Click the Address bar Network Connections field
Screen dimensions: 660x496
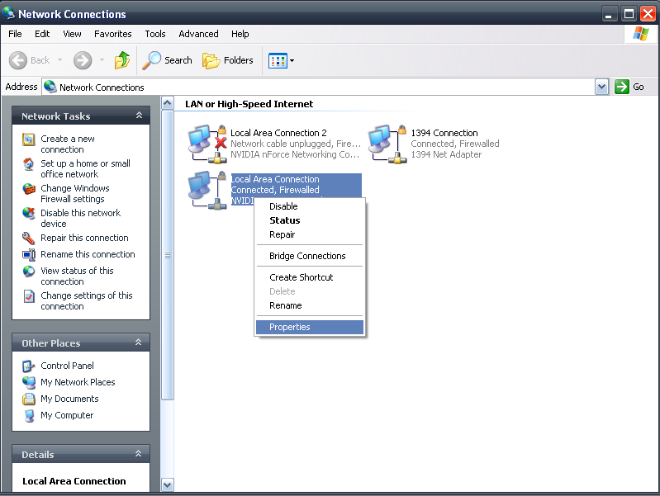tap(318, 87)
